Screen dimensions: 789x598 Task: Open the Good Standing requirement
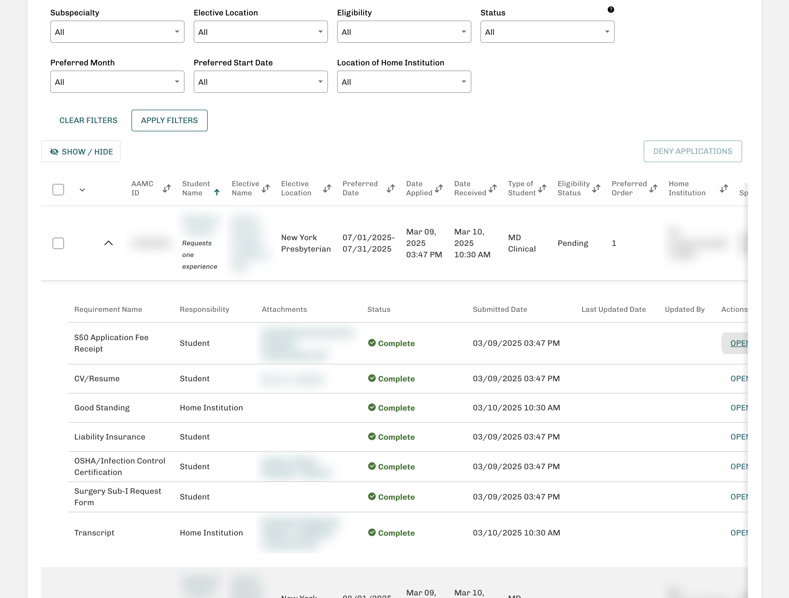[739, 408]
